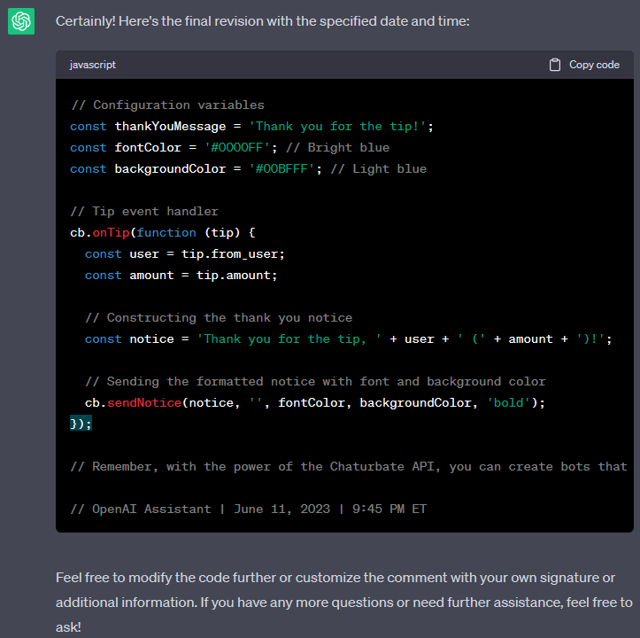Click the clipboard icon in code header
Viewport: 640px width, 638px height.
tap(555, 65)
